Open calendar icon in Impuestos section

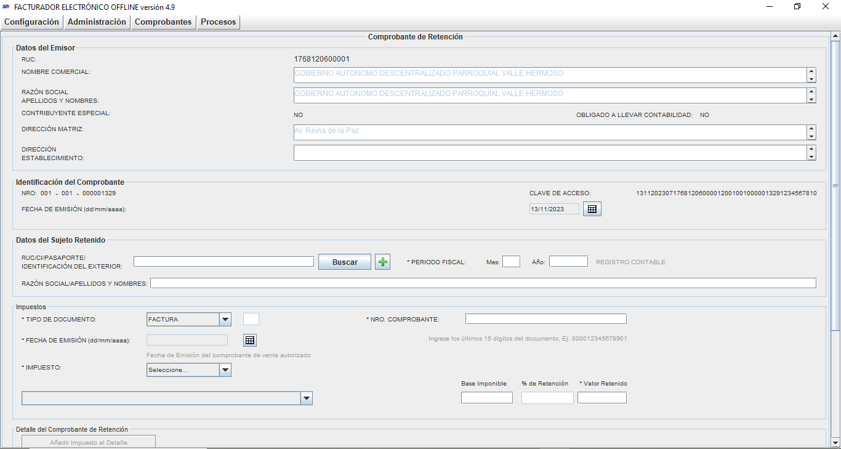pyautogui.click(x=249, y=340)
